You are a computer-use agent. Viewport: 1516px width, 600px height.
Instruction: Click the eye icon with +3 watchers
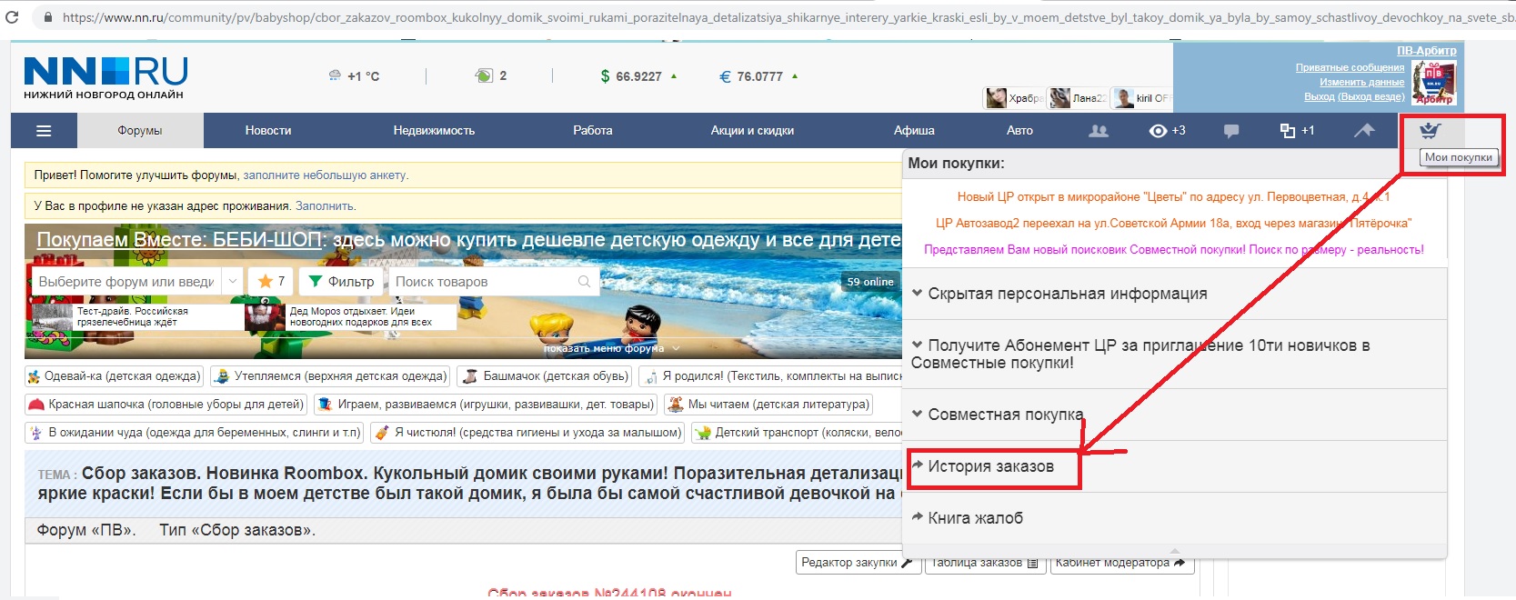click(1167, 131)
